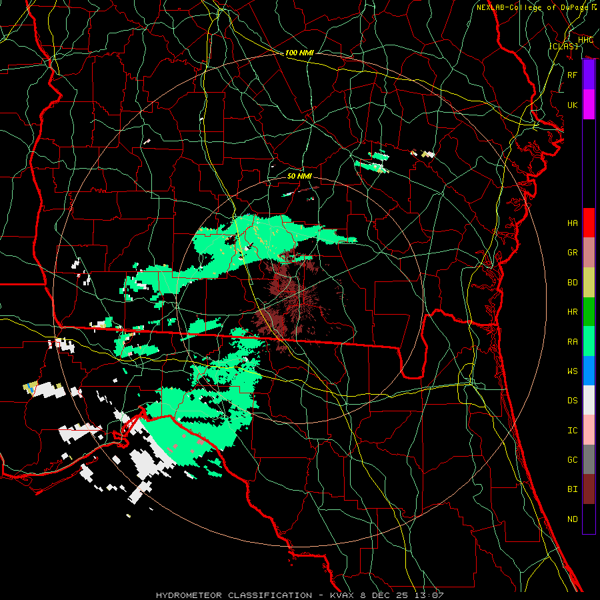Click the ND black legend swatch
Viewport: 600px width, 600px height.
click(x=589, y=519)
